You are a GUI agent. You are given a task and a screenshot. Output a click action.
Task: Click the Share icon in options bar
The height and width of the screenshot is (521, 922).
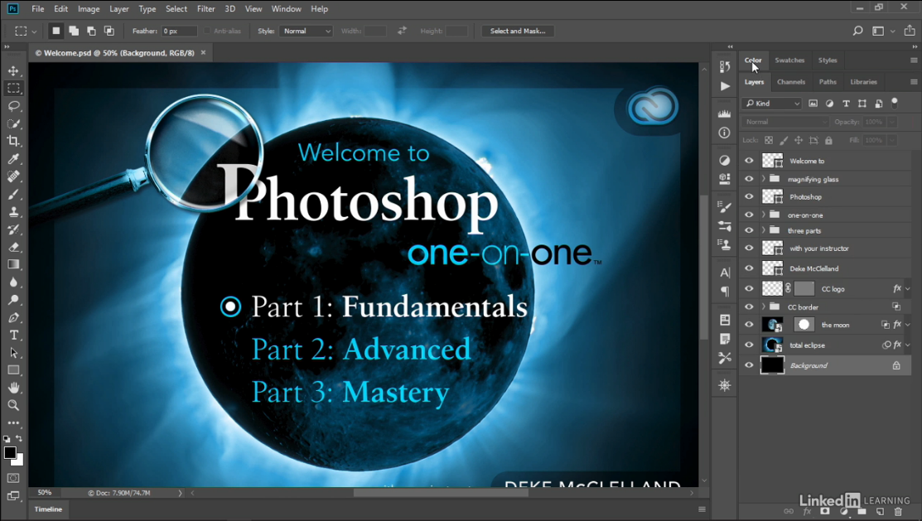[910, 31]
